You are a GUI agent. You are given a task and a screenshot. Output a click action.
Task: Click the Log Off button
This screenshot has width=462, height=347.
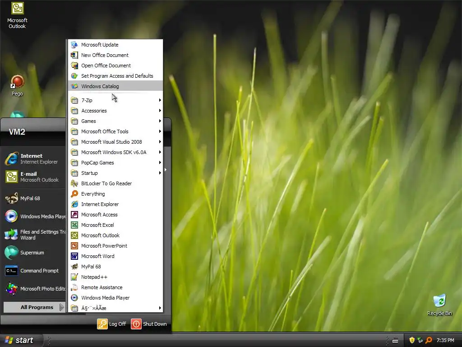[x=112, y=324]
